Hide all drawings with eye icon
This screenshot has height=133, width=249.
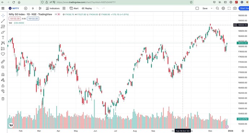pos(3,91)
